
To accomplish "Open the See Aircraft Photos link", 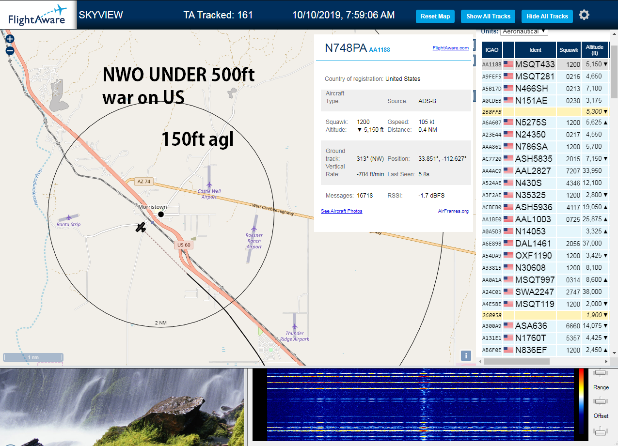I will 342,211.
